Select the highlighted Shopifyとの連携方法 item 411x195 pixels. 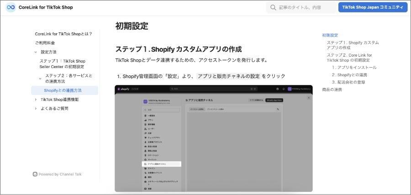pos(64,90)
